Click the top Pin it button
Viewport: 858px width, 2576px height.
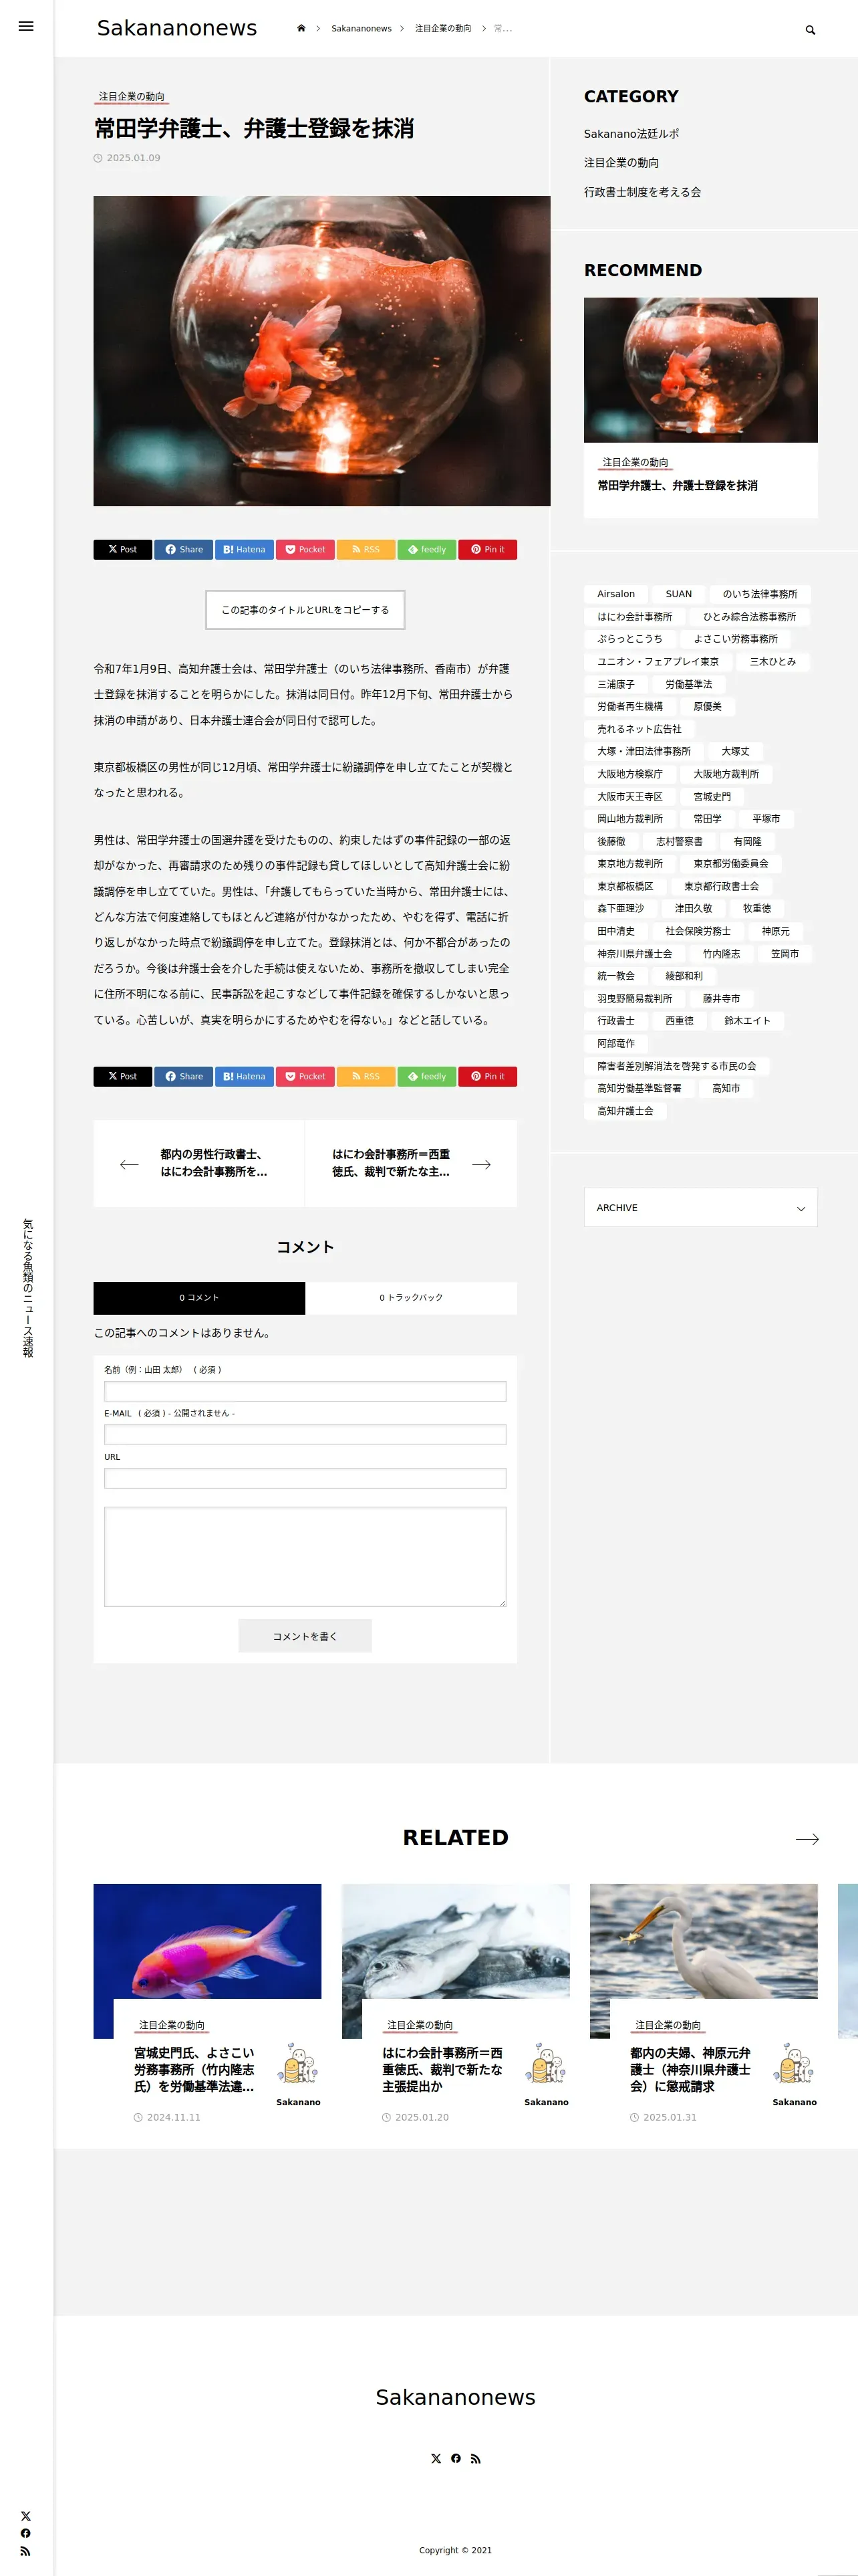[487, 549]
